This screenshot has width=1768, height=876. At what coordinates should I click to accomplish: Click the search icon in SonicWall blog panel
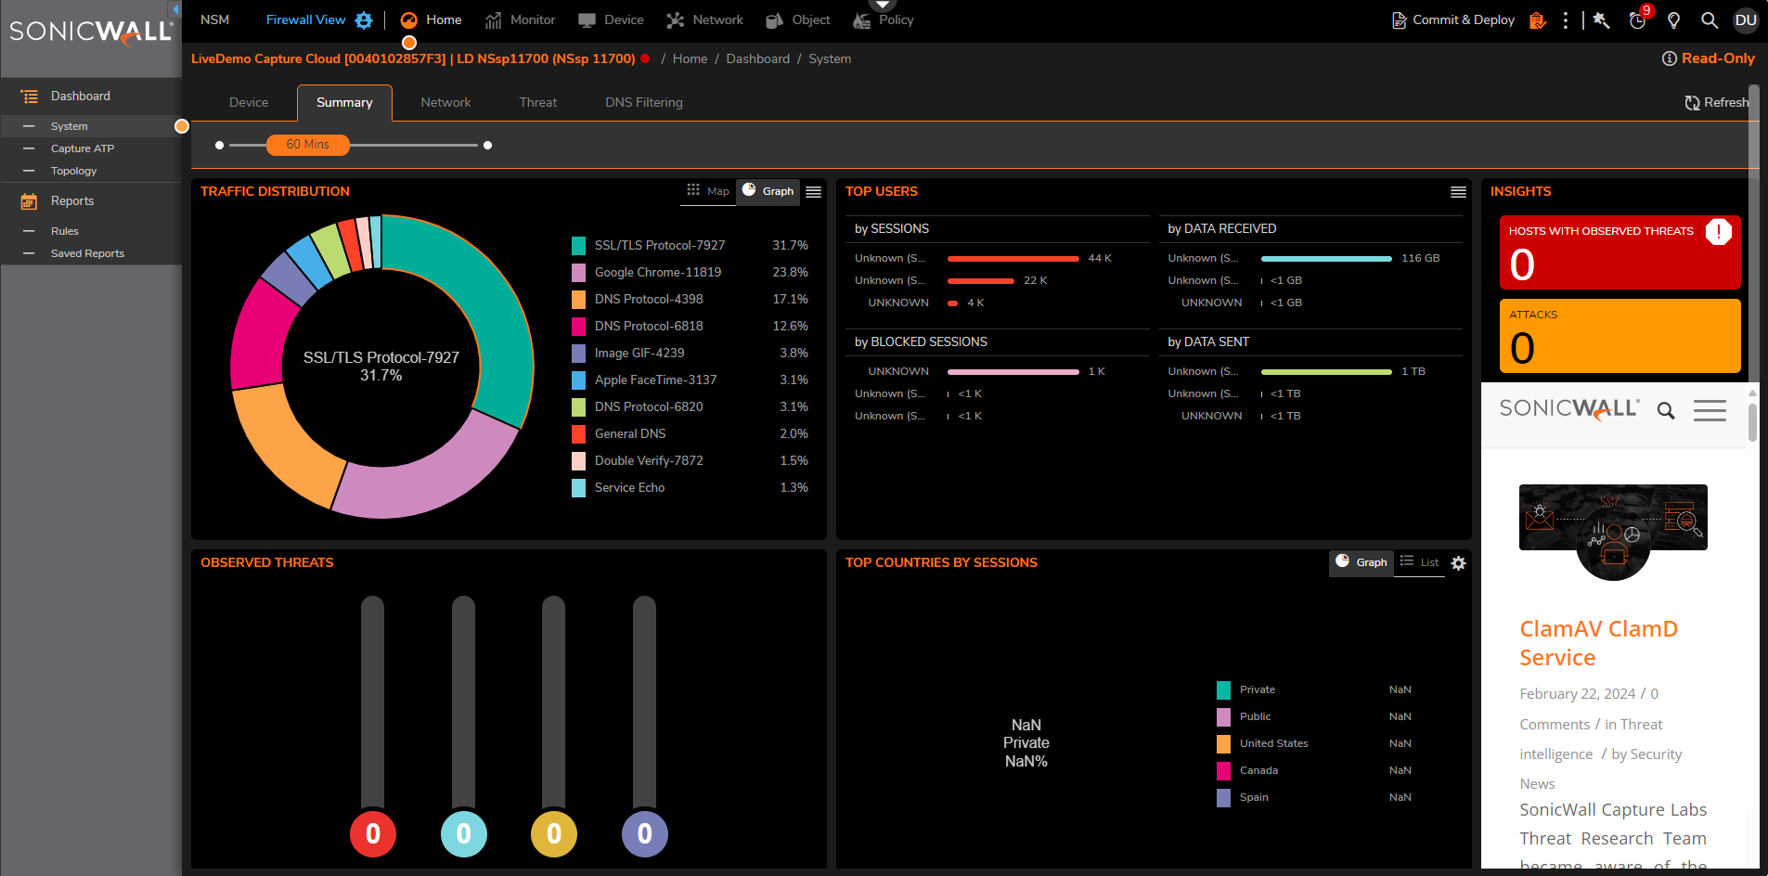(x=1666, y=410)
